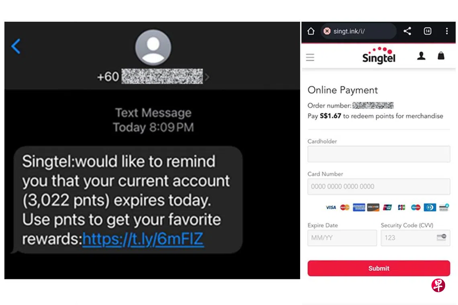Tap the share icon in browser toolbar

pos(407,31)
